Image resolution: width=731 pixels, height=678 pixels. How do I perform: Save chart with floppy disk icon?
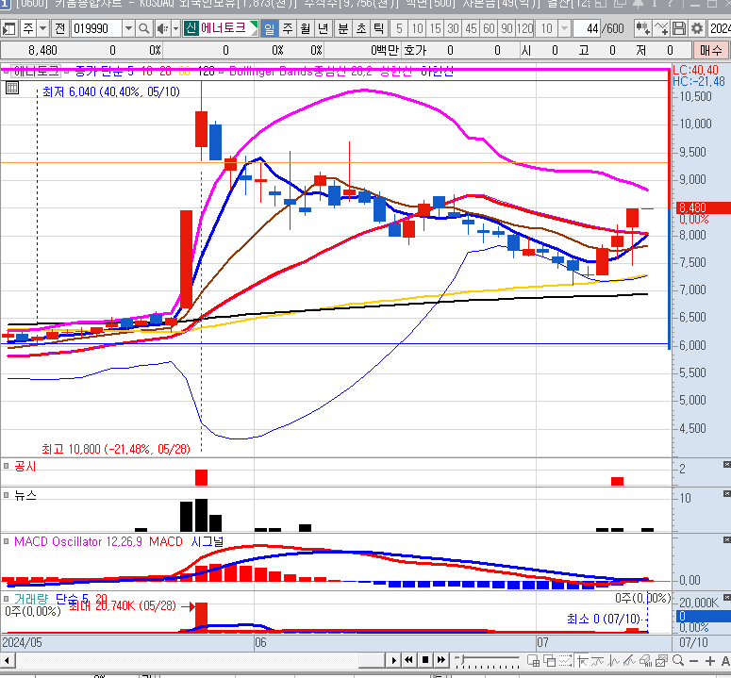click(678, 28)
